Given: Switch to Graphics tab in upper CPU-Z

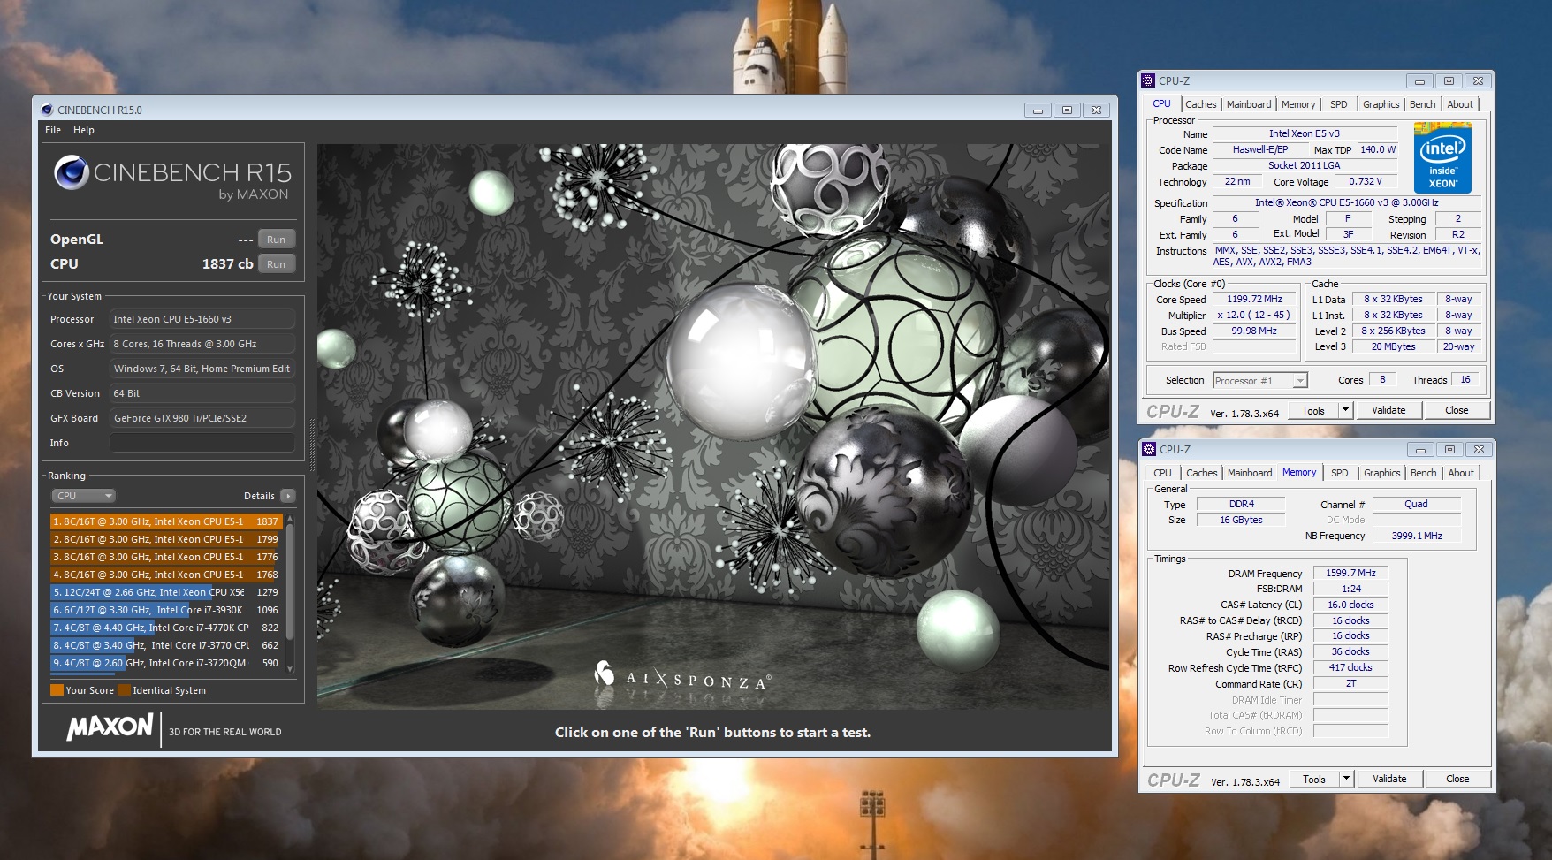Looking at the screenshot, I should click(x=1381, y=104).
